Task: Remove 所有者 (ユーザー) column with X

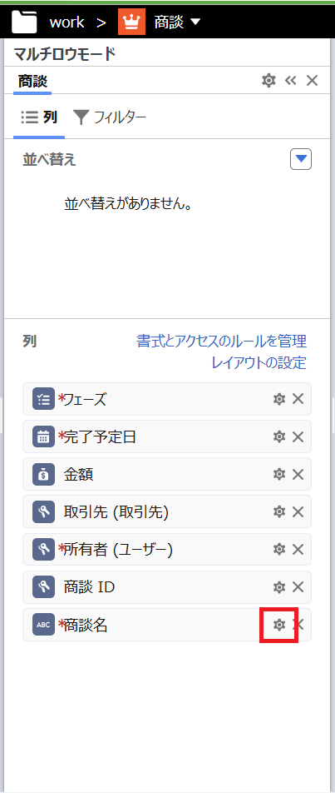Action: tap(298, 549)
